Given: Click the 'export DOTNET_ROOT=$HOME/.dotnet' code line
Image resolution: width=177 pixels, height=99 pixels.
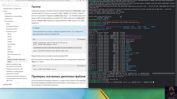Looking at the screenshot, I should (x=45, y=69).
